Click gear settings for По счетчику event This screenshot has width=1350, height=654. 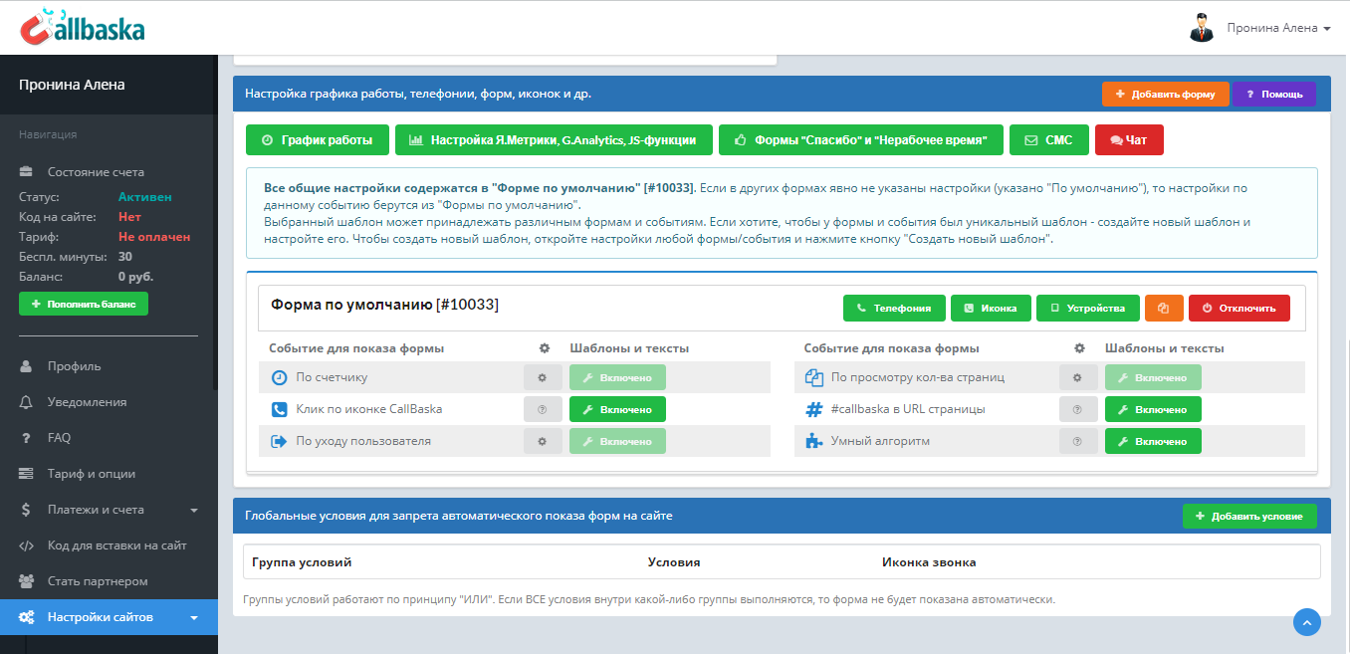(543, 378)
